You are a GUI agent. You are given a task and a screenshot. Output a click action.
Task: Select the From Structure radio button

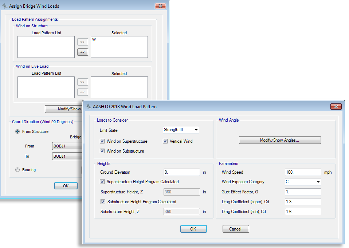[17, 132]
